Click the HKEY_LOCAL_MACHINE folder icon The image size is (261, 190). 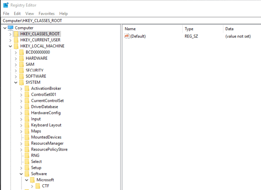pos(16,46)
